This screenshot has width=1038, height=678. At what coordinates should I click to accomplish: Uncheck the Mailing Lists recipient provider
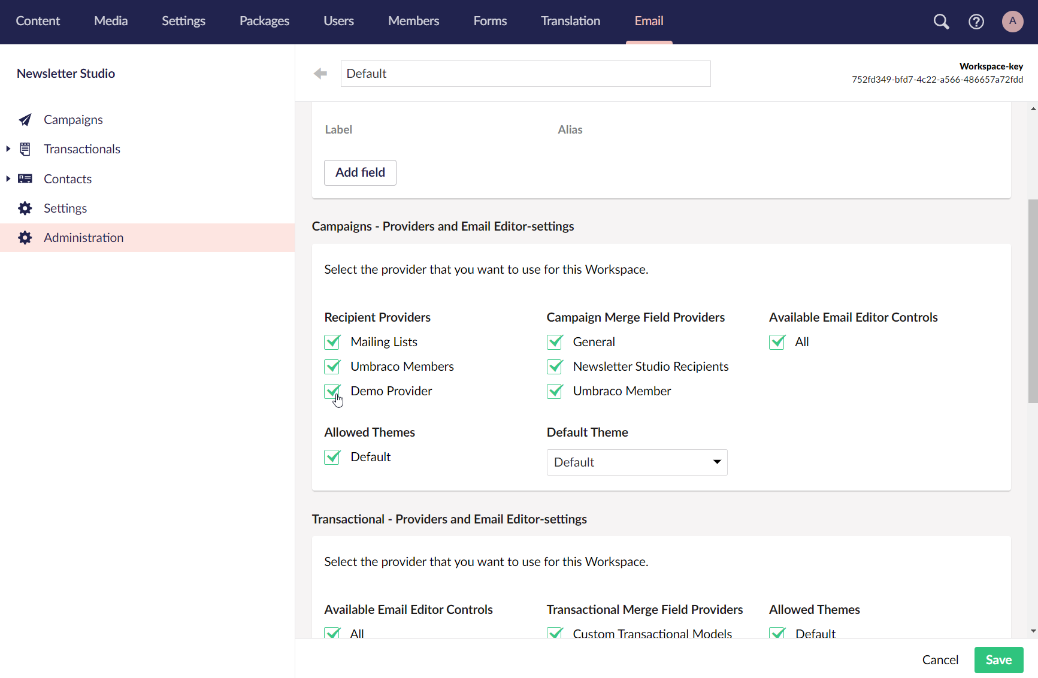tap(332, 342)
